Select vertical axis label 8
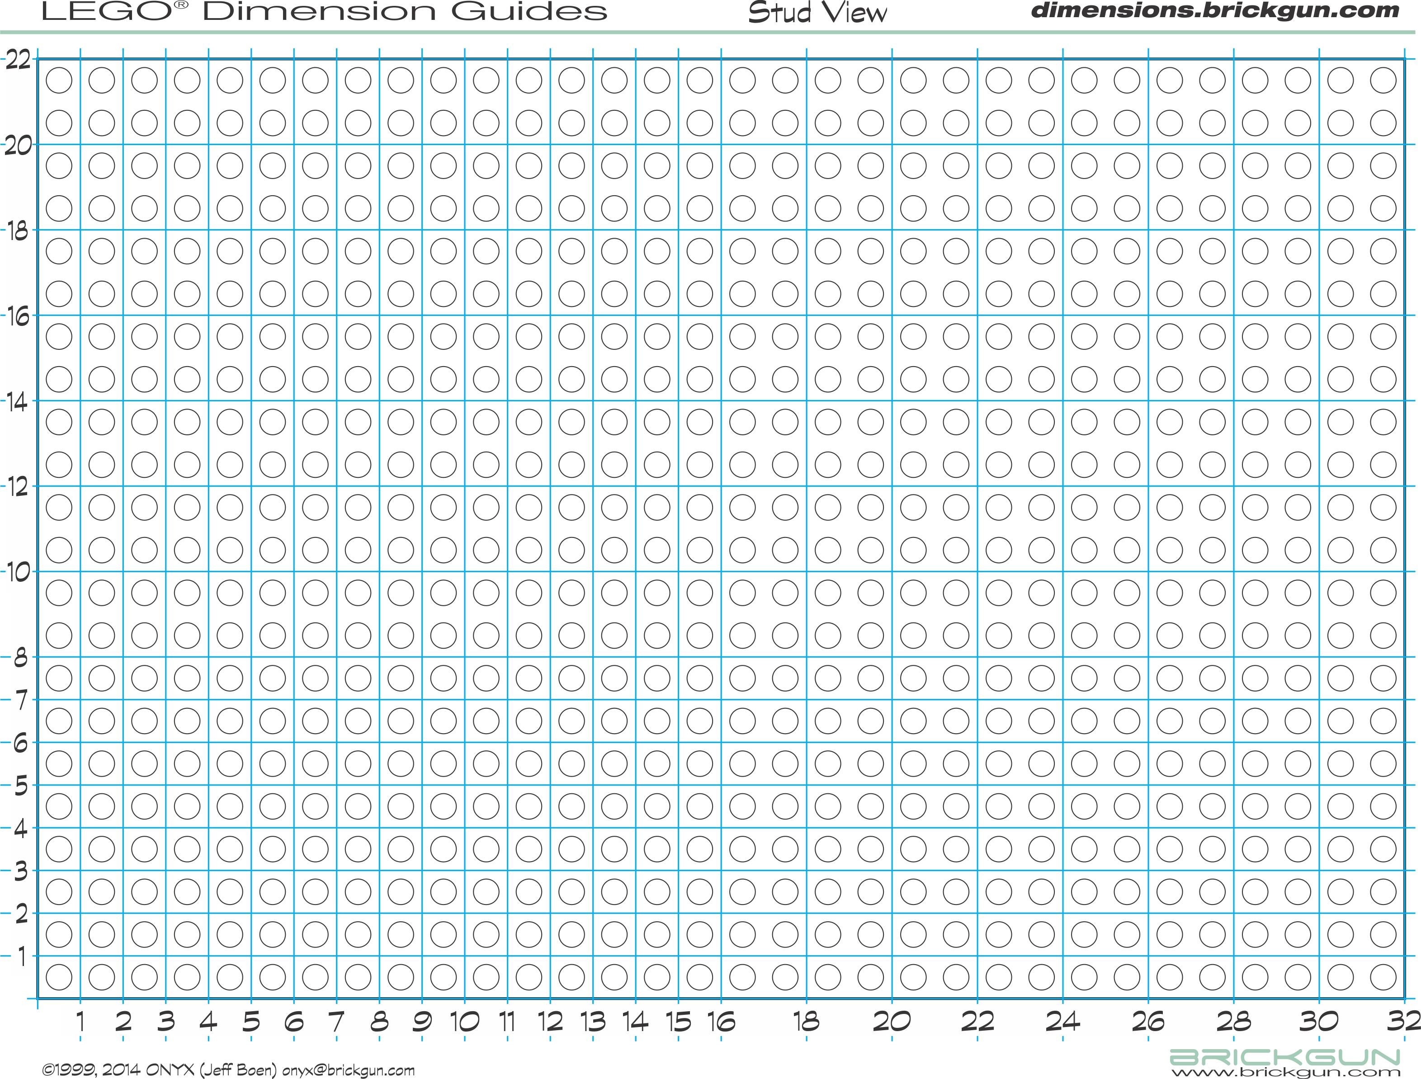Screen dimensions: 1421x1079 (21, 658)
